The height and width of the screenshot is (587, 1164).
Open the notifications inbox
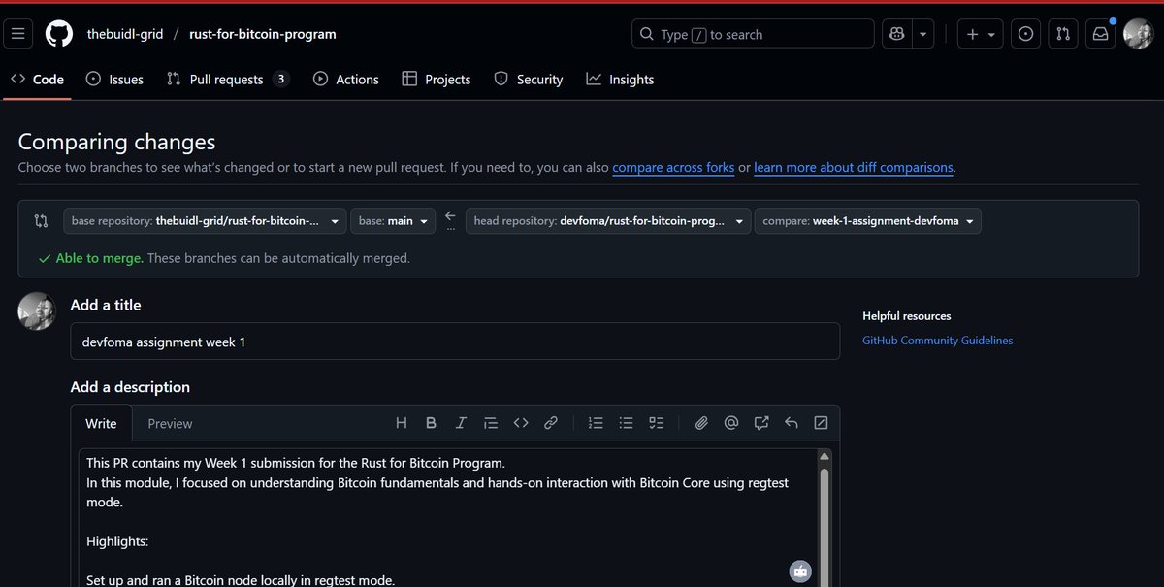(x=1100, y=34)
